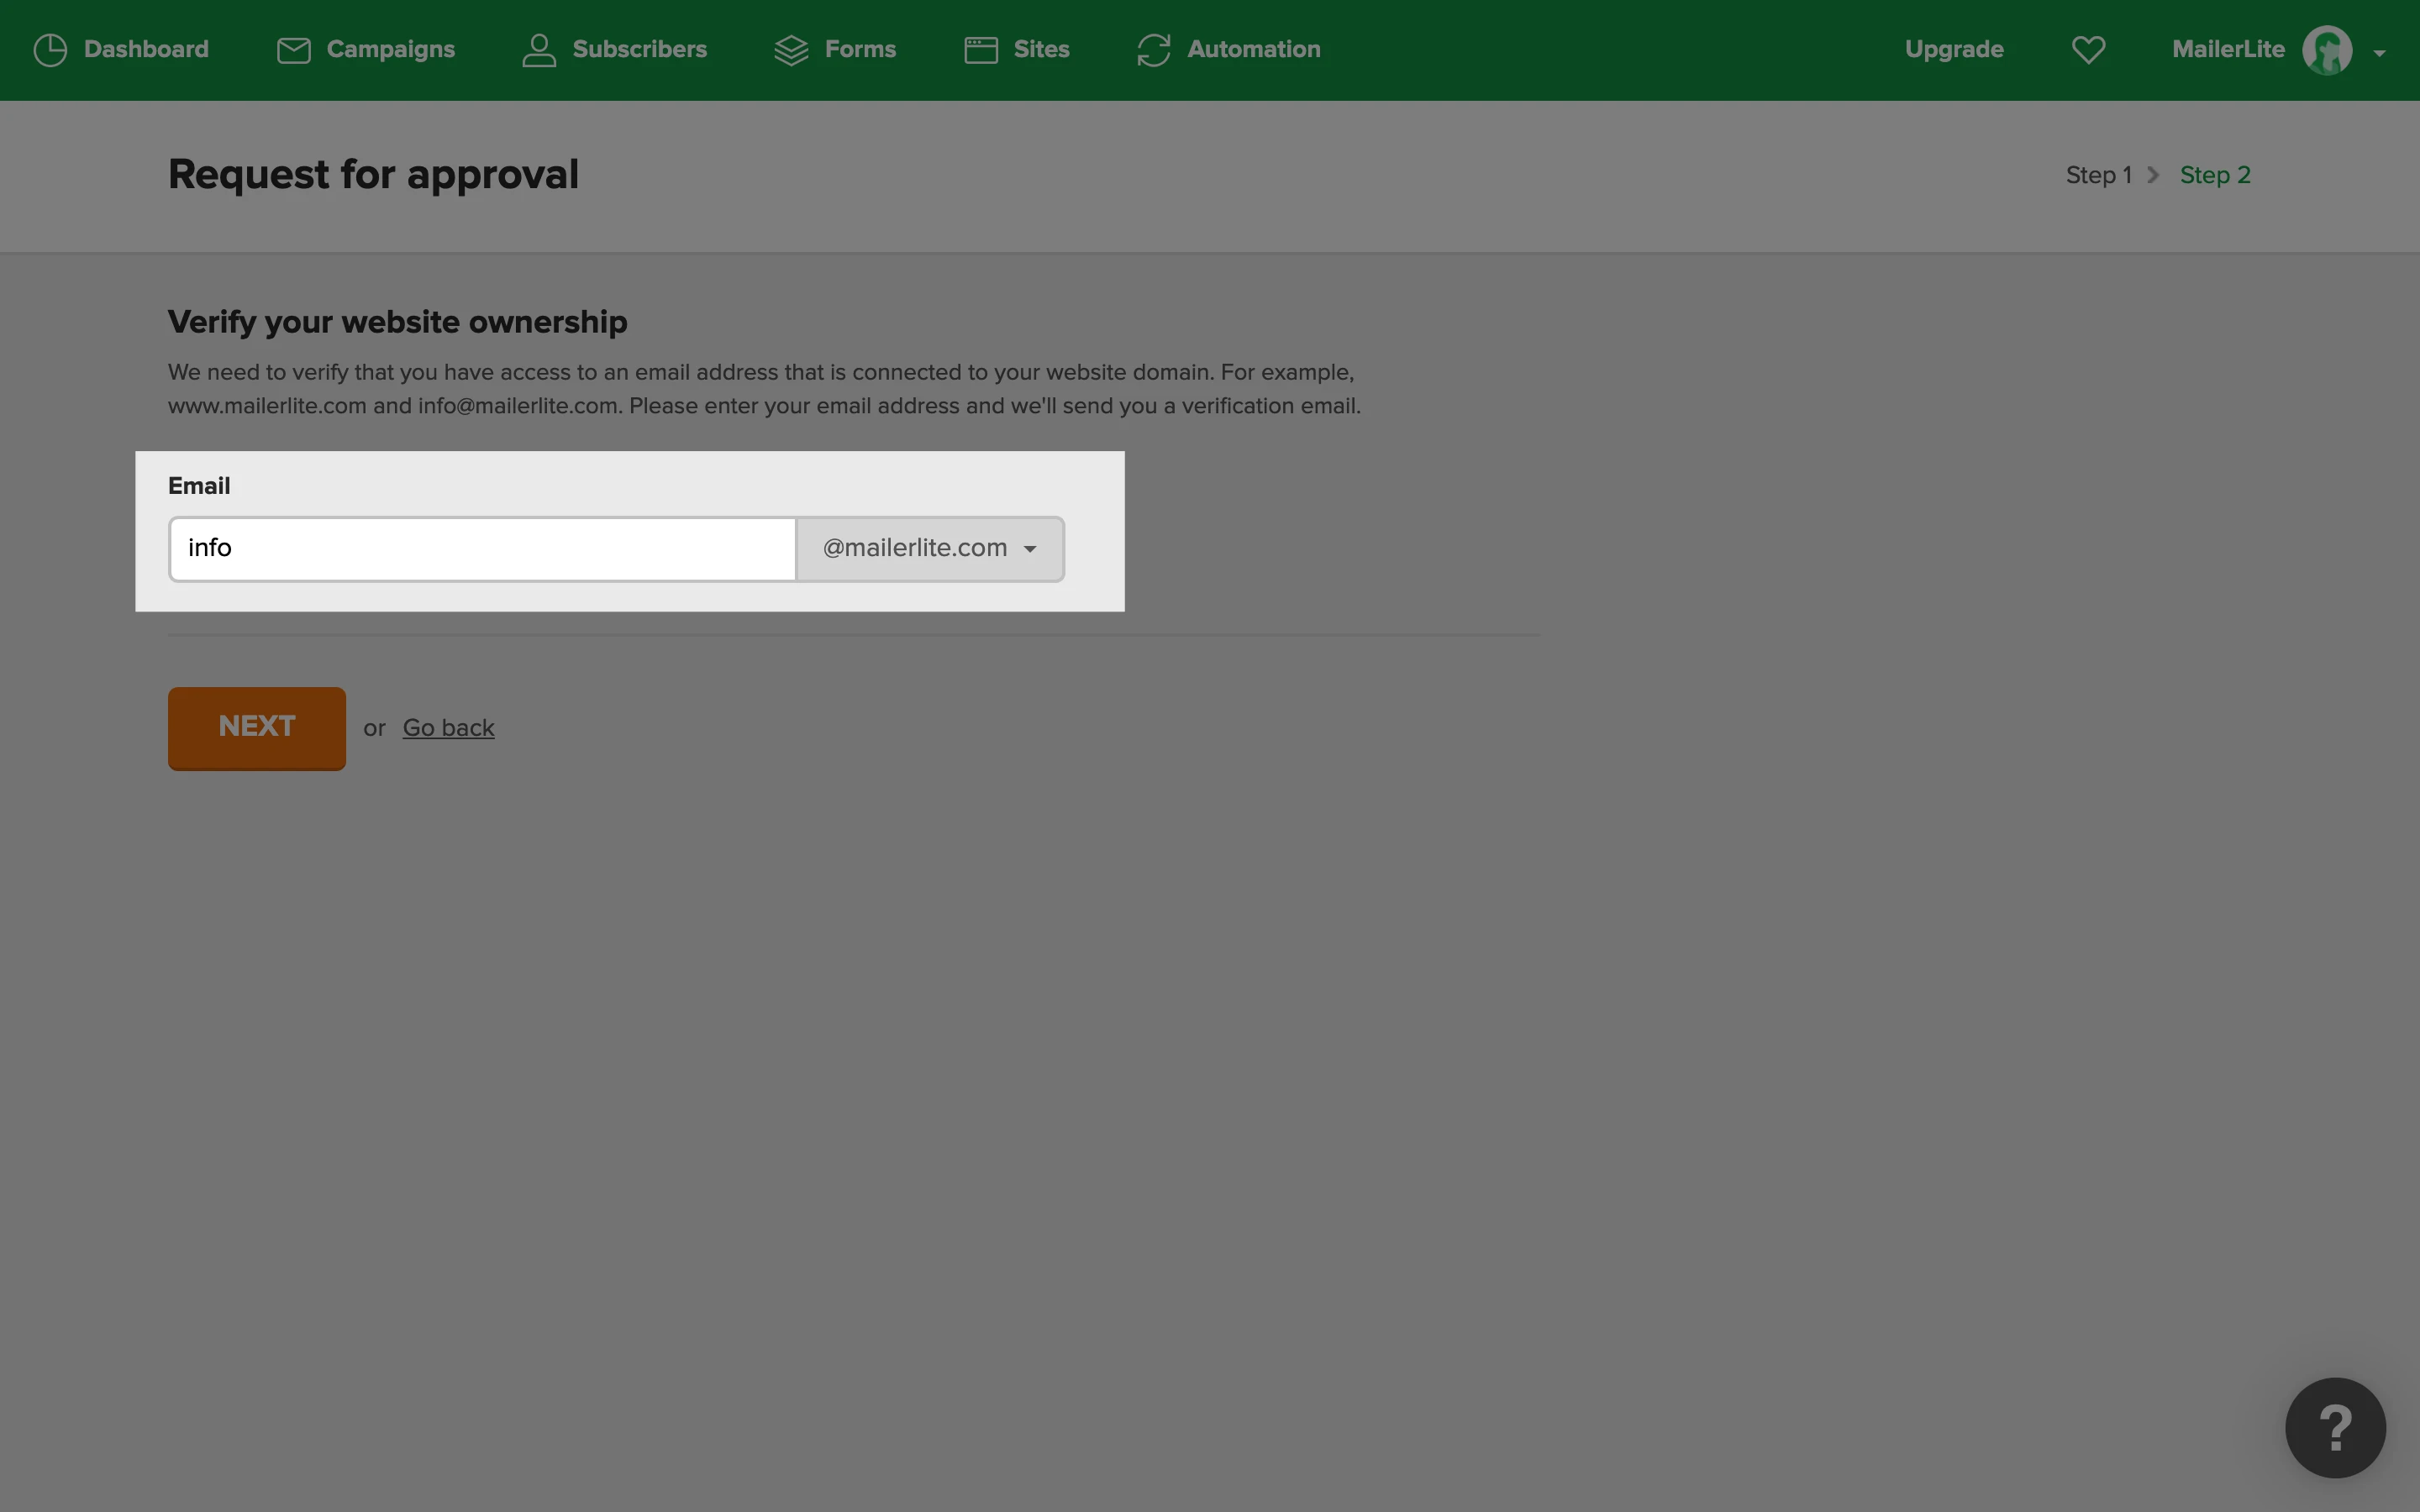Click the heart icon in navbar
2420x1512 pixels.
2088,50
